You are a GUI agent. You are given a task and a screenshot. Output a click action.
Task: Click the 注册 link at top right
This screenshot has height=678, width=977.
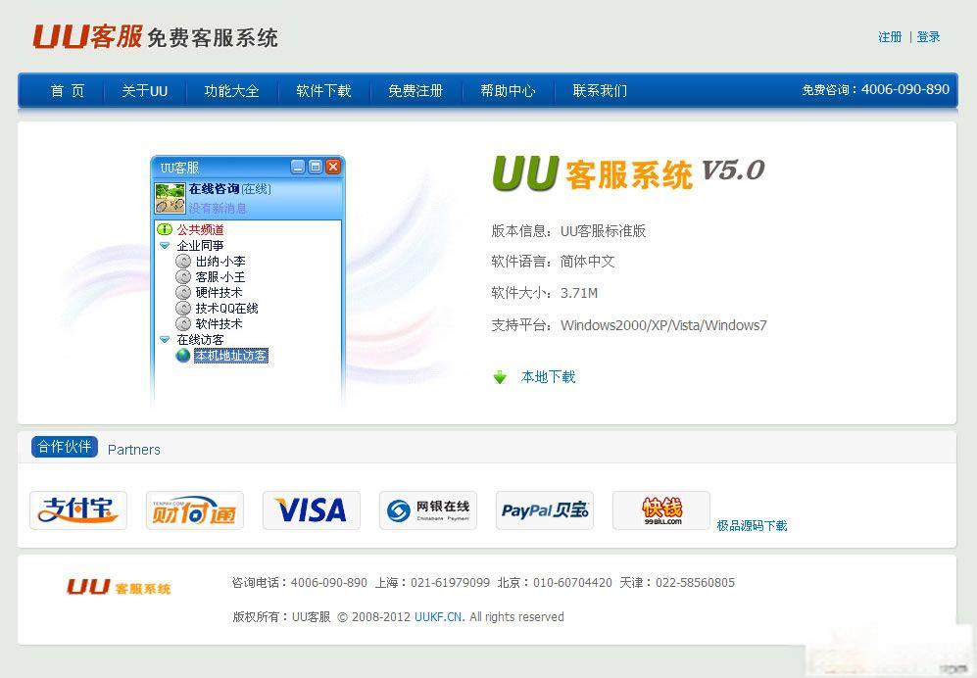pyautogui.click(x=890, y=37)
